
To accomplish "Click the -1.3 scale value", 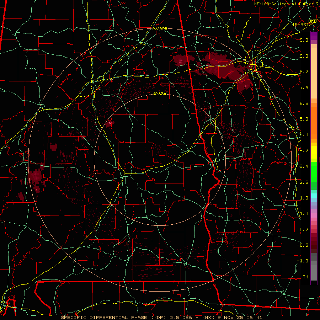I will coord(303,261).
